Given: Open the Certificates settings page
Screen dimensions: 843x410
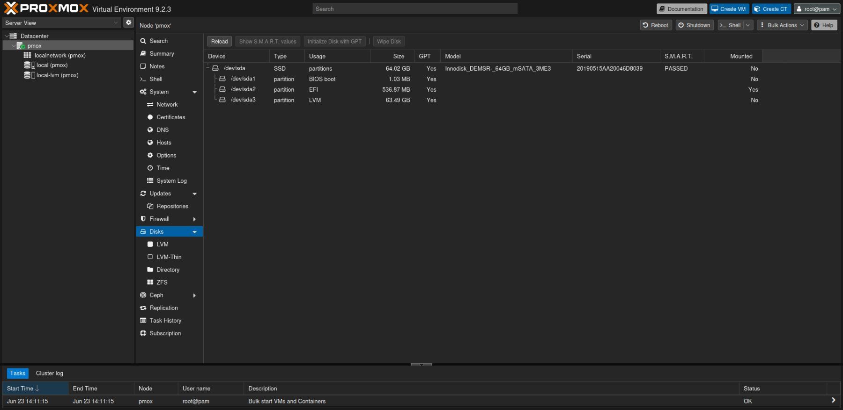Looking at the screenshot, I should (170, 117).
